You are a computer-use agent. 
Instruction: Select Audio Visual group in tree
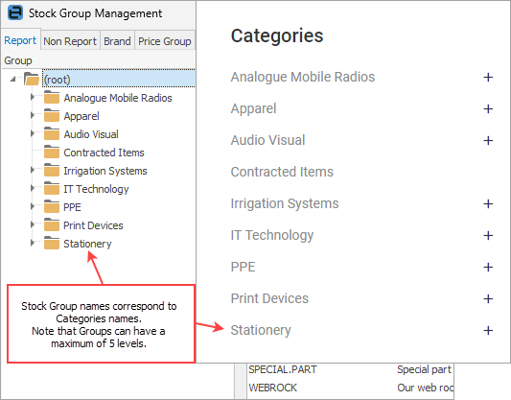(x=91, y=134)
